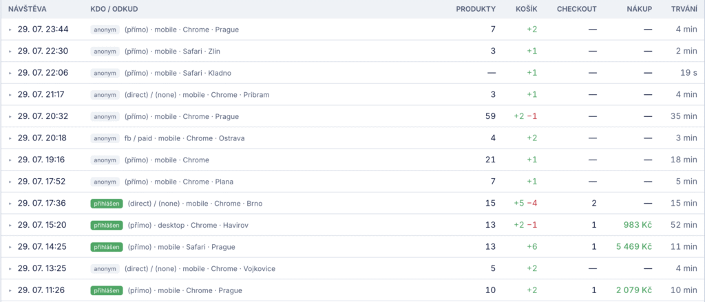Viewport: 705px width, 302px height.
Task: Expand the 29. 07. 22:30 visit arrow
Action: [x=10, y=51]
